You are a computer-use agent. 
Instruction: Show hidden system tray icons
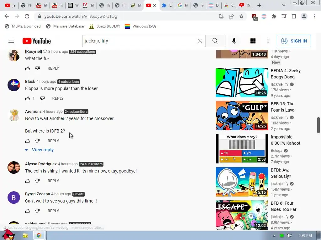[274, 236]
